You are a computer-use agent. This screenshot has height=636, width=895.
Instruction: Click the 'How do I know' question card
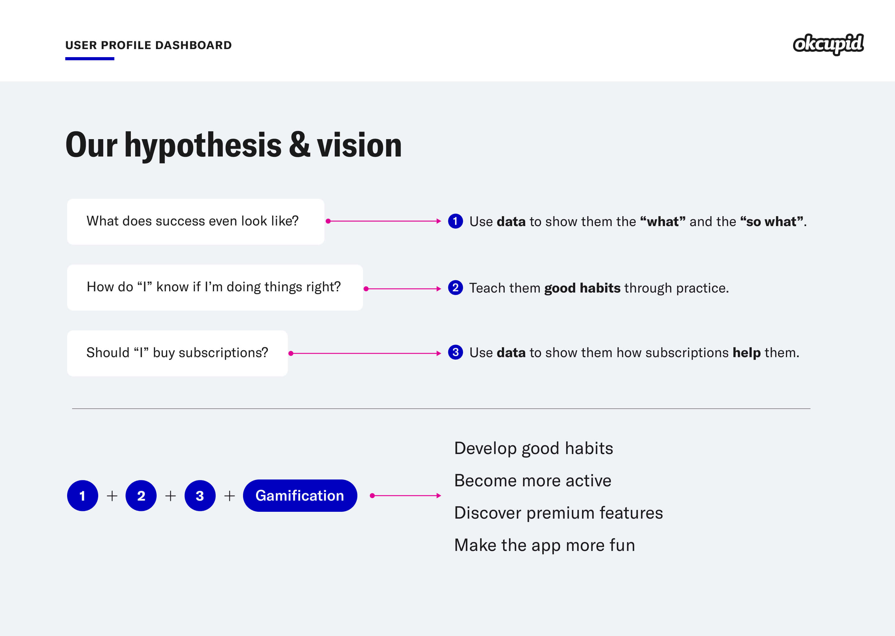pyautogui.click(x=214, y=288)
